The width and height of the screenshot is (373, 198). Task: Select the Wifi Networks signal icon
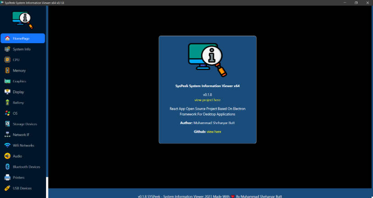(7, 145)
